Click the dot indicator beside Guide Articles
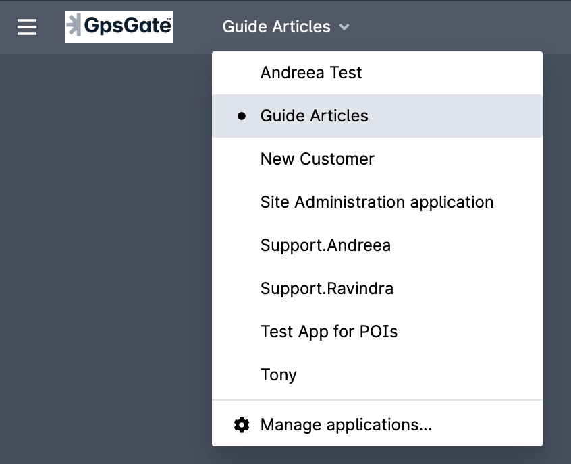The height and width of the screenshot is (464, 571). (242, 115)
